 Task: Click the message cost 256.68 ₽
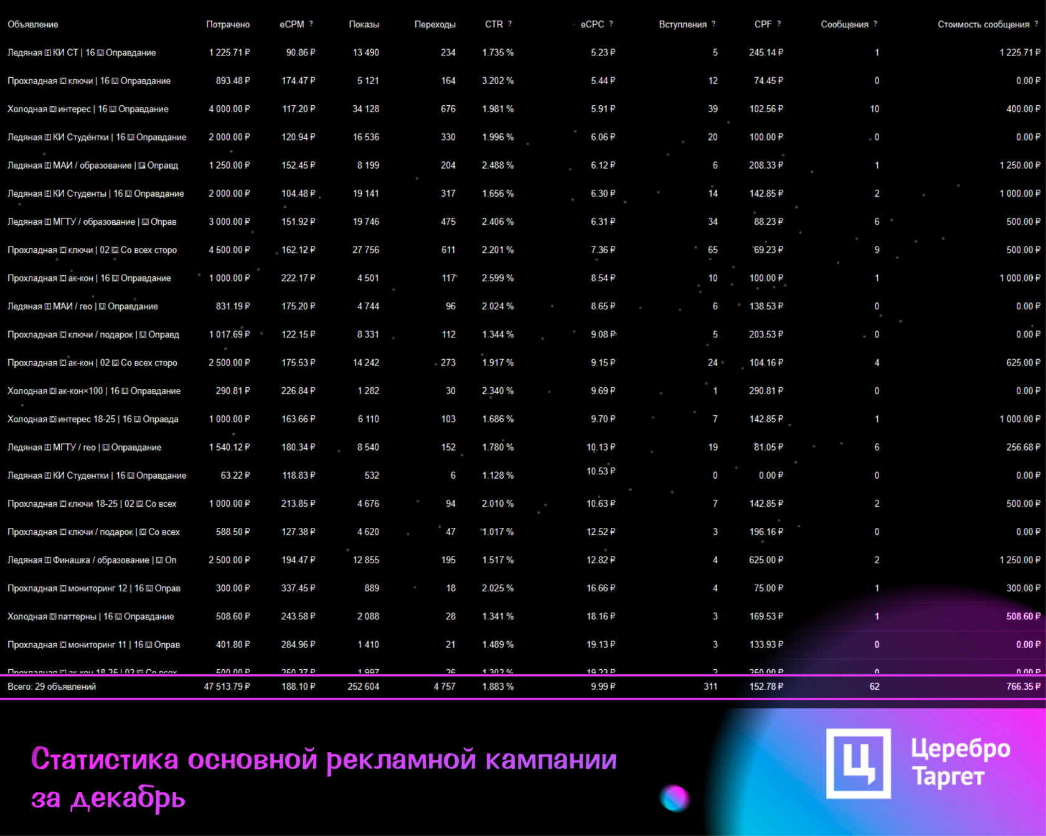pyautogui.click(x=1023, y=448)
